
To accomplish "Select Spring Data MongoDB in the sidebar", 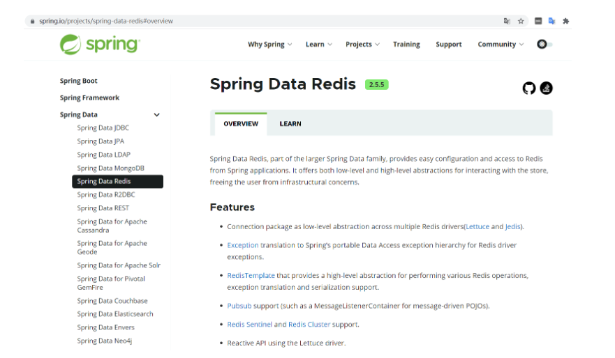I will tap(110, 169).
